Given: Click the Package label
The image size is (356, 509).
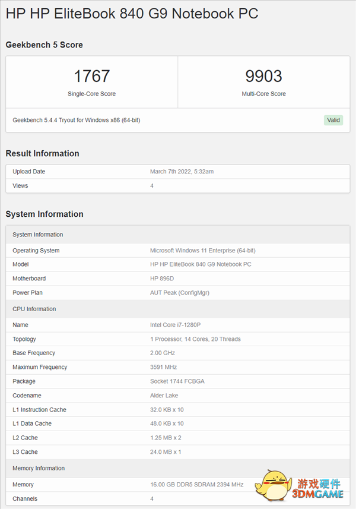Looking at the screenshot, I should coord(24,381).
